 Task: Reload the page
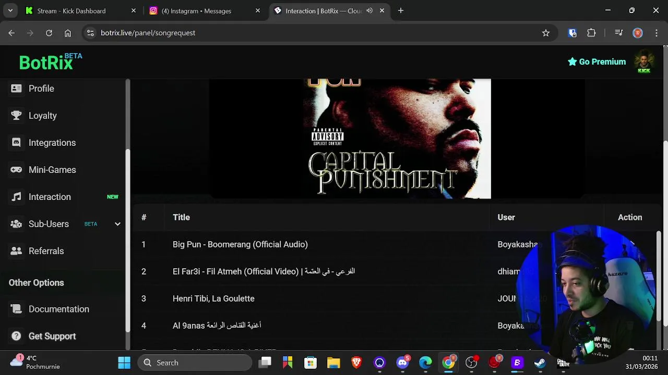(x=49, y=33)
